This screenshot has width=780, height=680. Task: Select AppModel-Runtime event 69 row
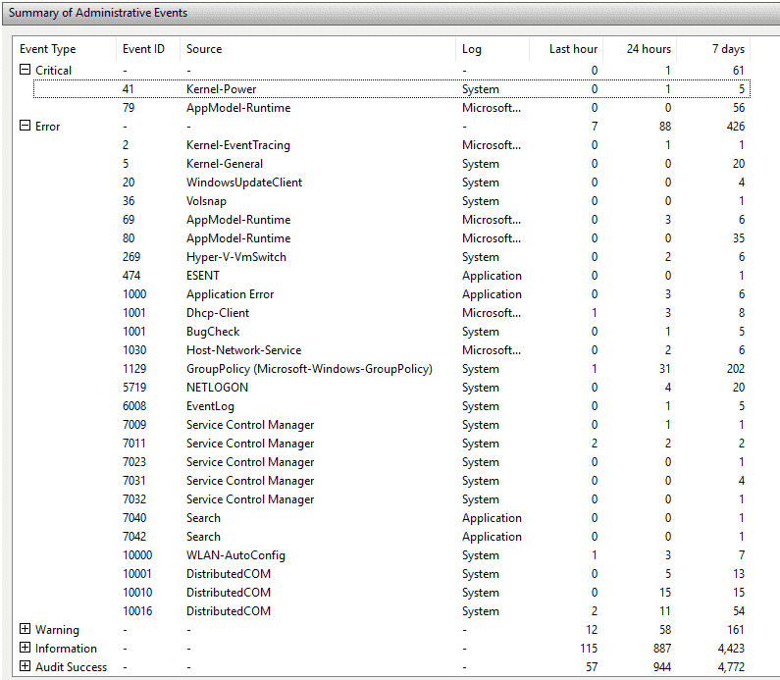[391, 220]
